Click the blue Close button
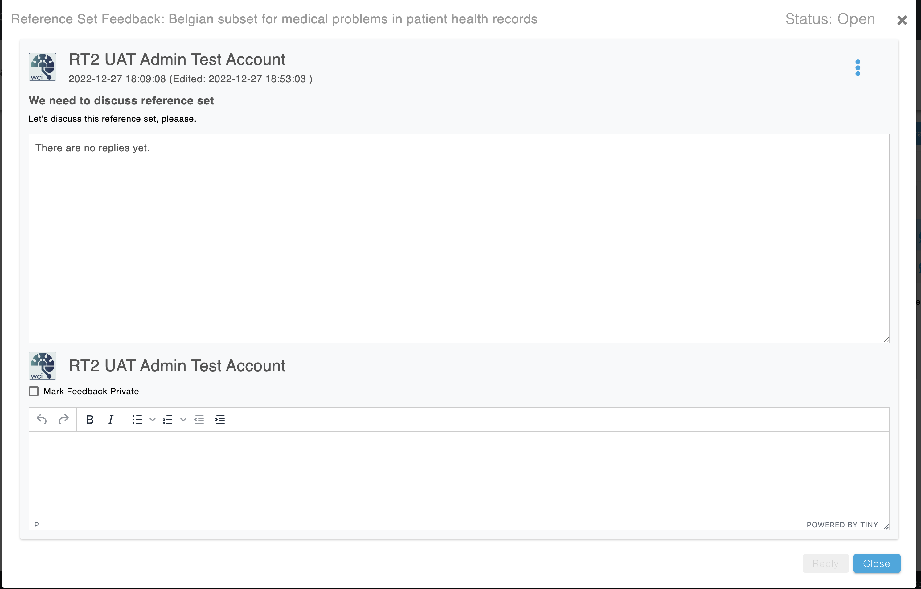The width and height of the screenshot is (921, 589). (876, 563)
